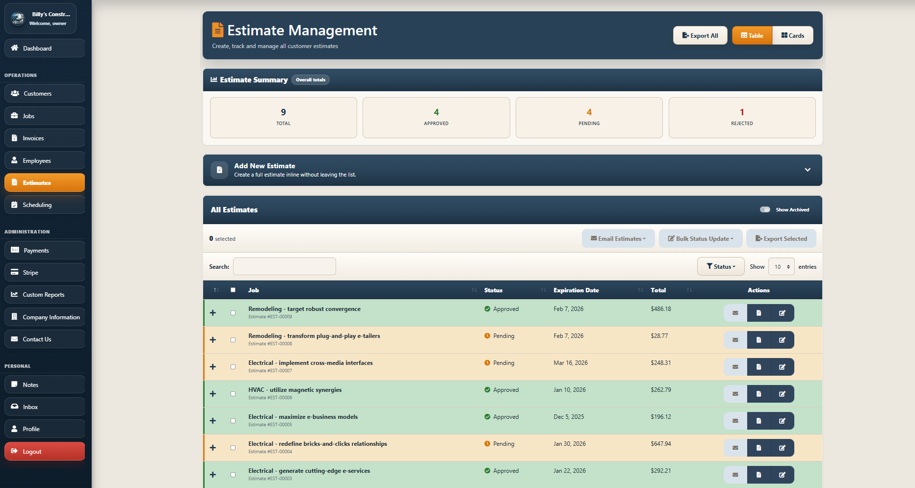Open Stripe settings in sidebar
915x488 pixels.
(45, 272)
